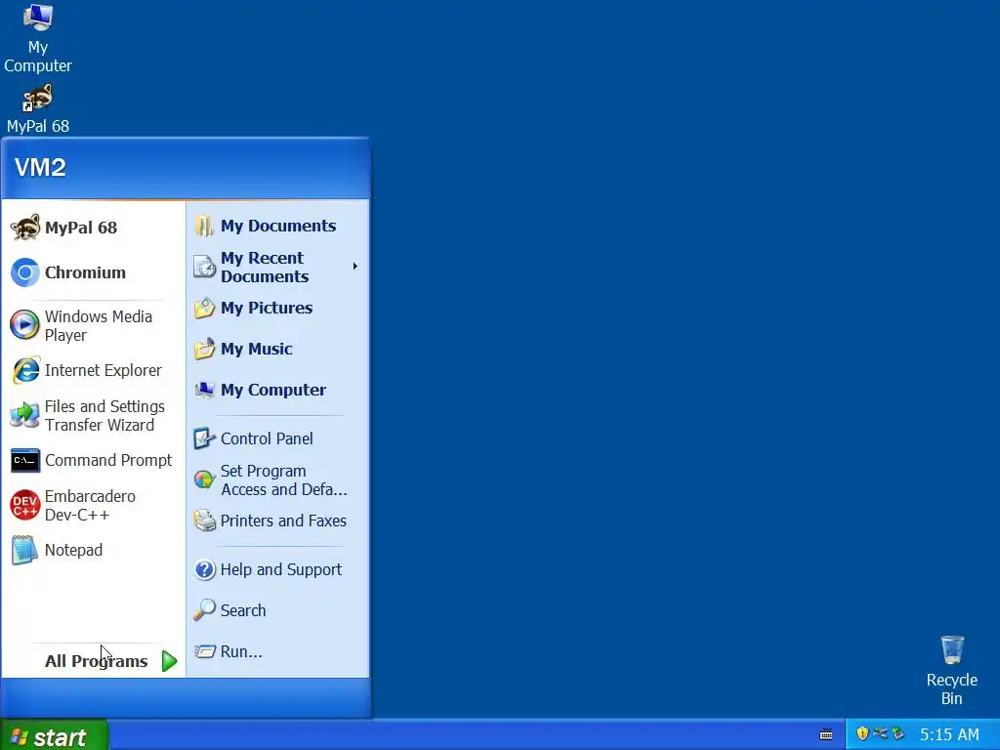The width and height of the screenshot is (1000, 750).
Task: Select the Search label text
Action: [243, 610]
